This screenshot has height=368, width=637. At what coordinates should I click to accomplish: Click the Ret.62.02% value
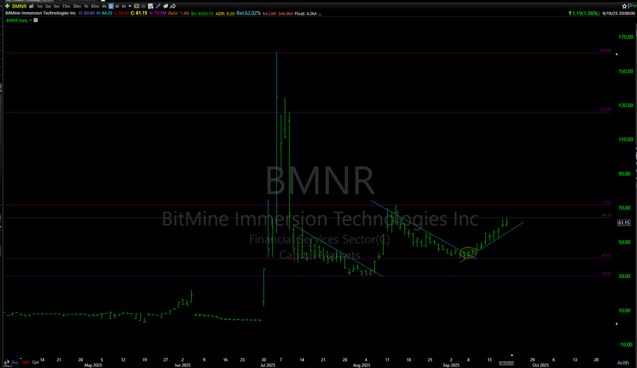(x=248, y=13)
